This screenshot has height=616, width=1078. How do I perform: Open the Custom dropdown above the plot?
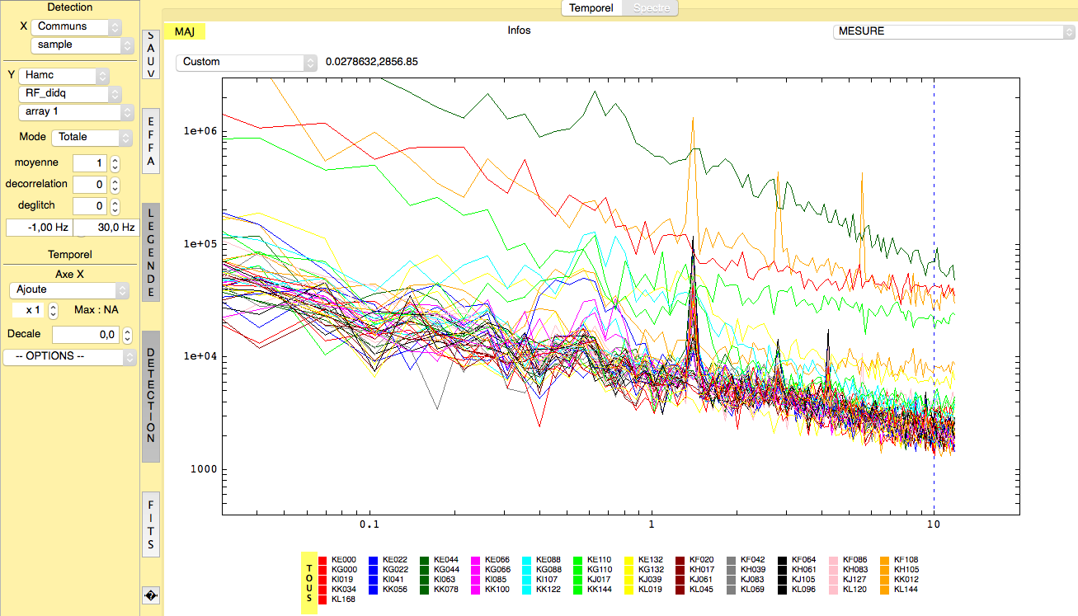[246, 62]
